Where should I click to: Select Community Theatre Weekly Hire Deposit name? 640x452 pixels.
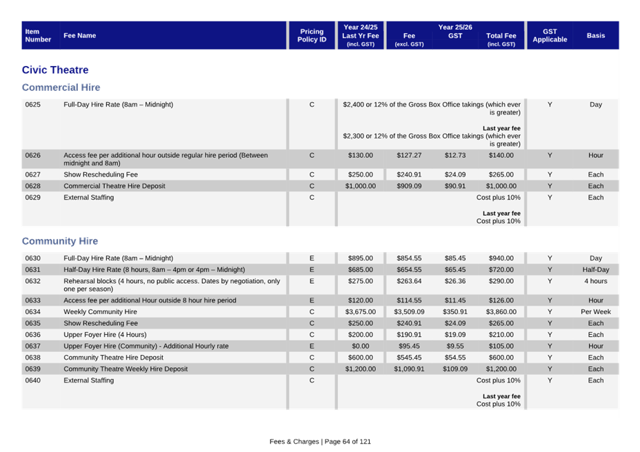126,369
